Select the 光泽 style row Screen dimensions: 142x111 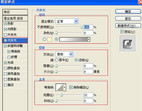[x=15, y=63]
